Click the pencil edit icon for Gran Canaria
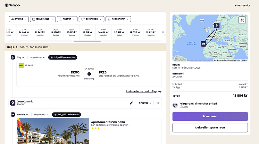 pos(131,103)
